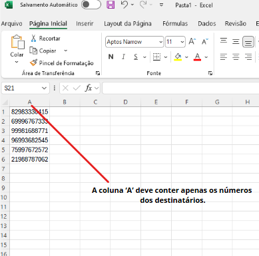Activate Pincel de Formatação
This screenshot has width=259, height=256.
62,63
